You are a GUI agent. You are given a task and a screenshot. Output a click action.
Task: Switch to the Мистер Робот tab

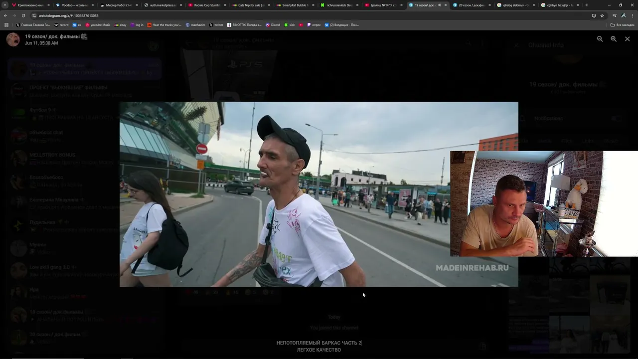119,5
